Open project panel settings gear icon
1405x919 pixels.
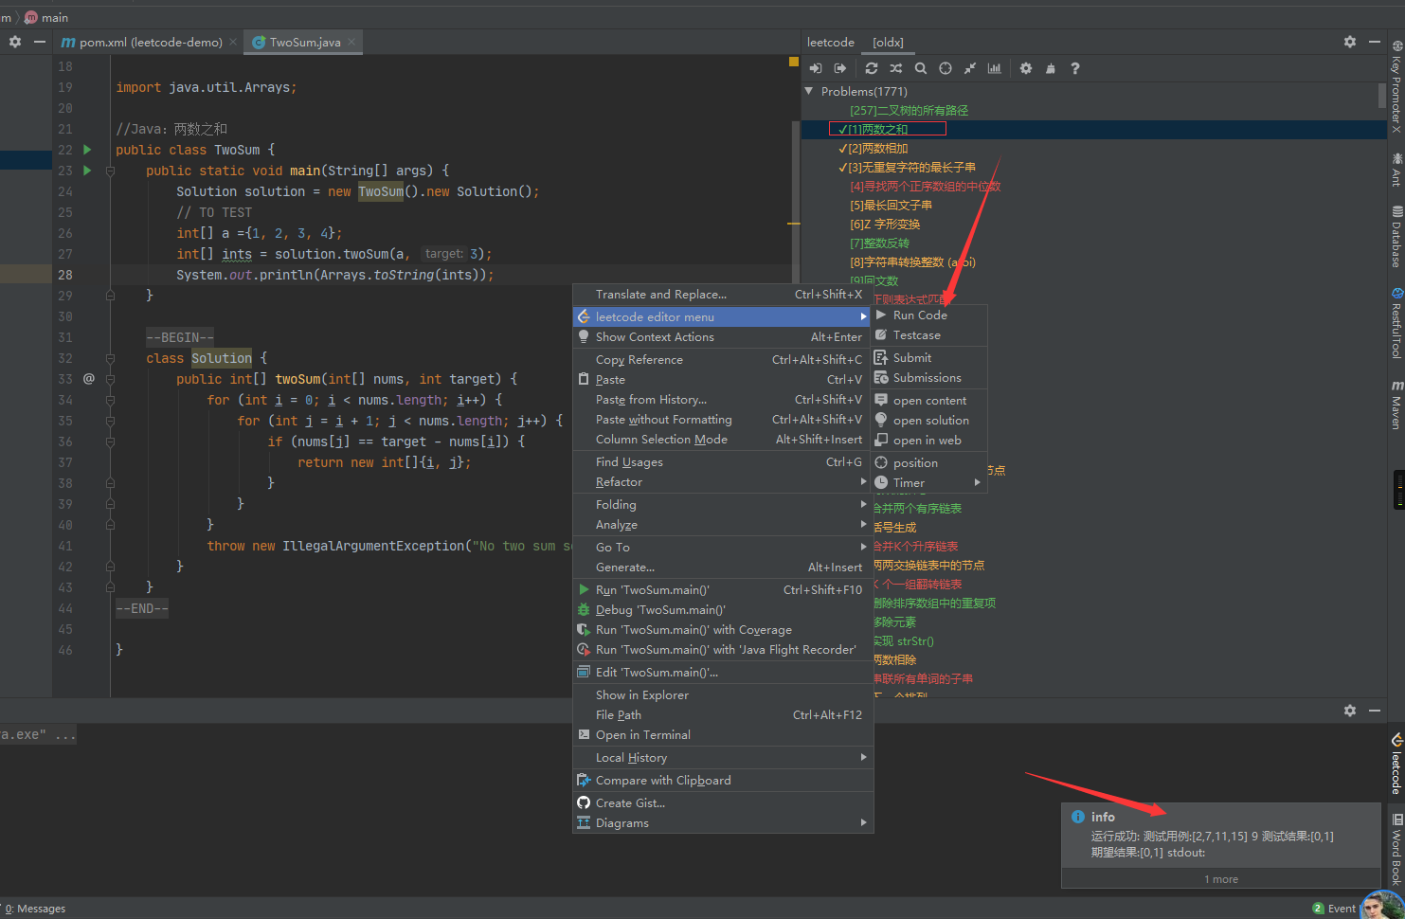[x=15, y=42]
